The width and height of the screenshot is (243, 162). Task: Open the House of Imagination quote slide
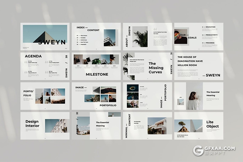coord(199,66)
